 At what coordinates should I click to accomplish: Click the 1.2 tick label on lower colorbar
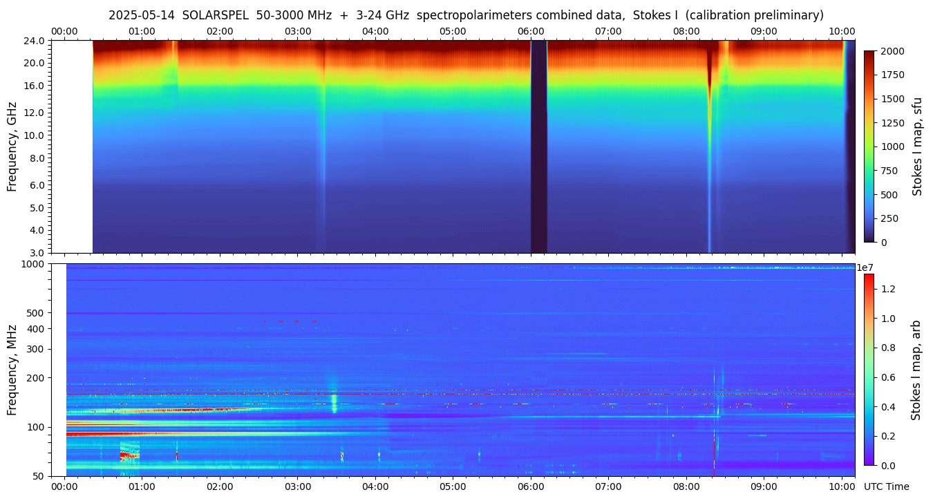(887, 289)
